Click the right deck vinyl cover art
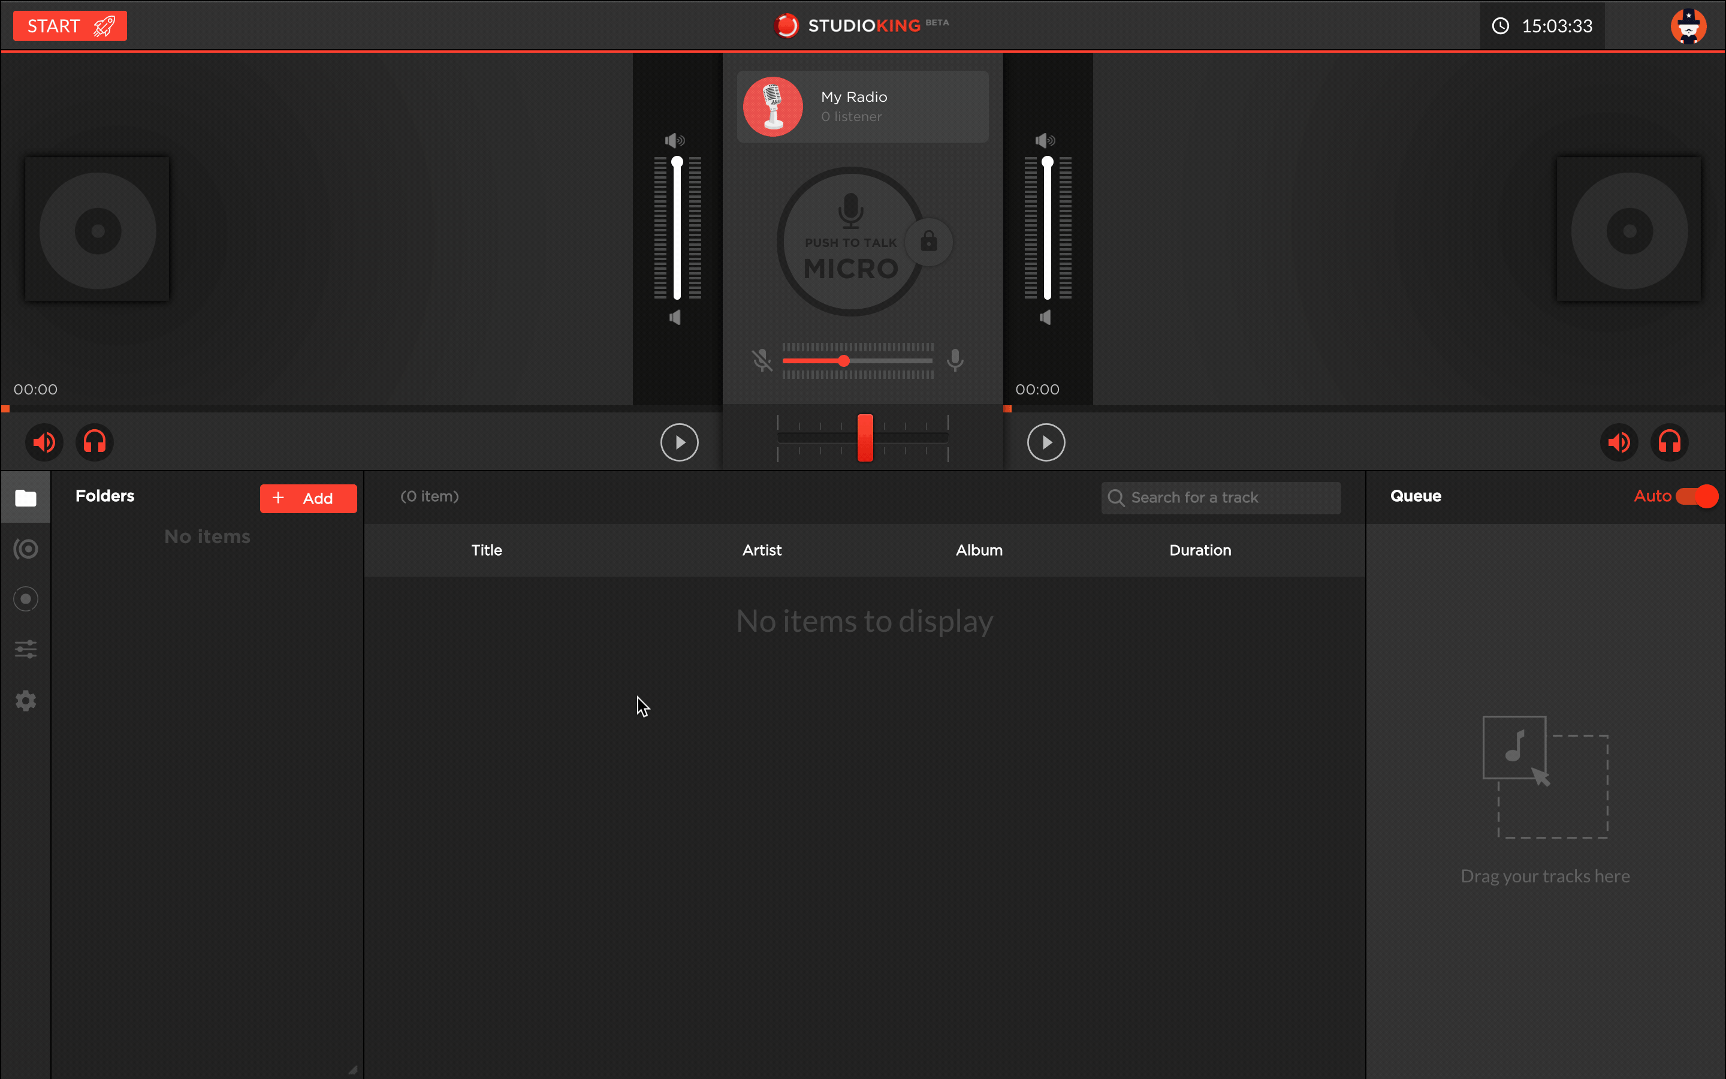 point(1628,230)
